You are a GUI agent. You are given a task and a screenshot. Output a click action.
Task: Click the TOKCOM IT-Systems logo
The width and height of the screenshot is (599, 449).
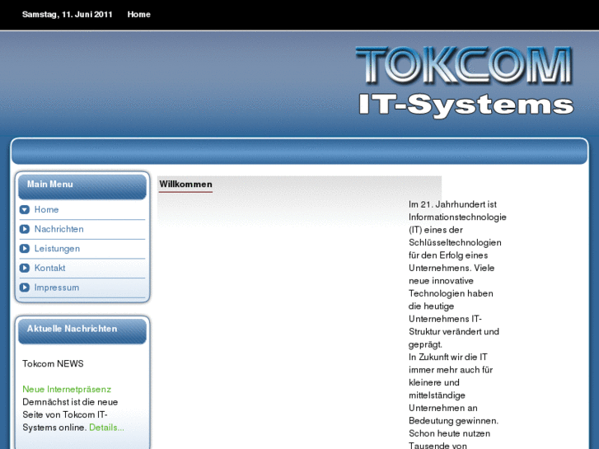pos(465,82)
